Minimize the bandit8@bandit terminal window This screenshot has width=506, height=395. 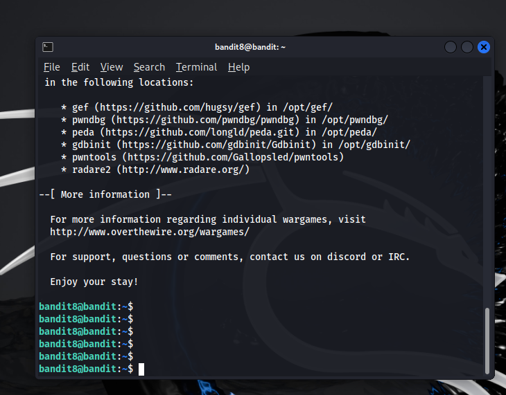coord(451,47)
